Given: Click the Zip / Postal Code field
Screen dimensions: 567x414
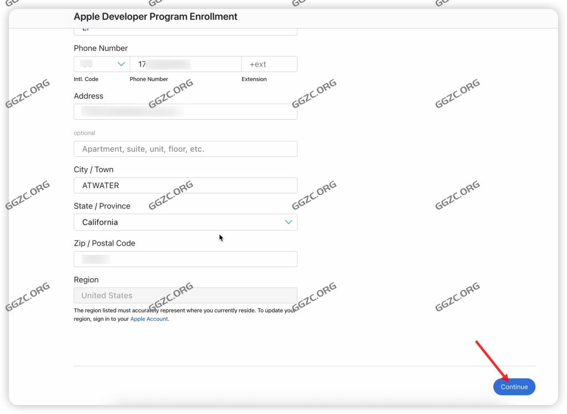Looking at the screenshot, I should point(185,259).
